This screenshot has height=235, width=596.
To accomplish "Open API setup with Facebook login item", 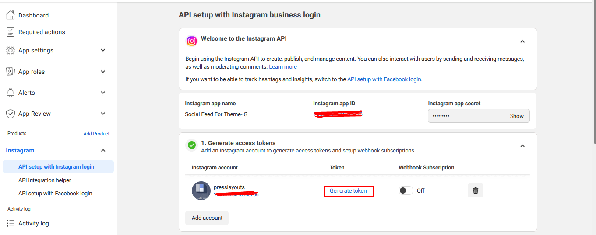I will 55,193.
